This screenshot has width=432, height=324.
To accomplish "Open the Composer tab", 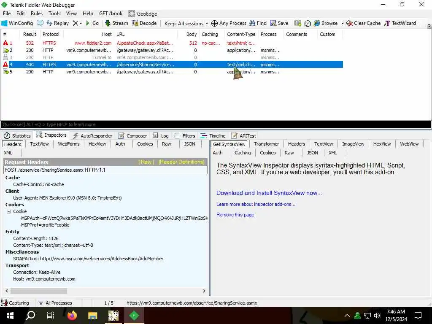I will tap(132, 135).
